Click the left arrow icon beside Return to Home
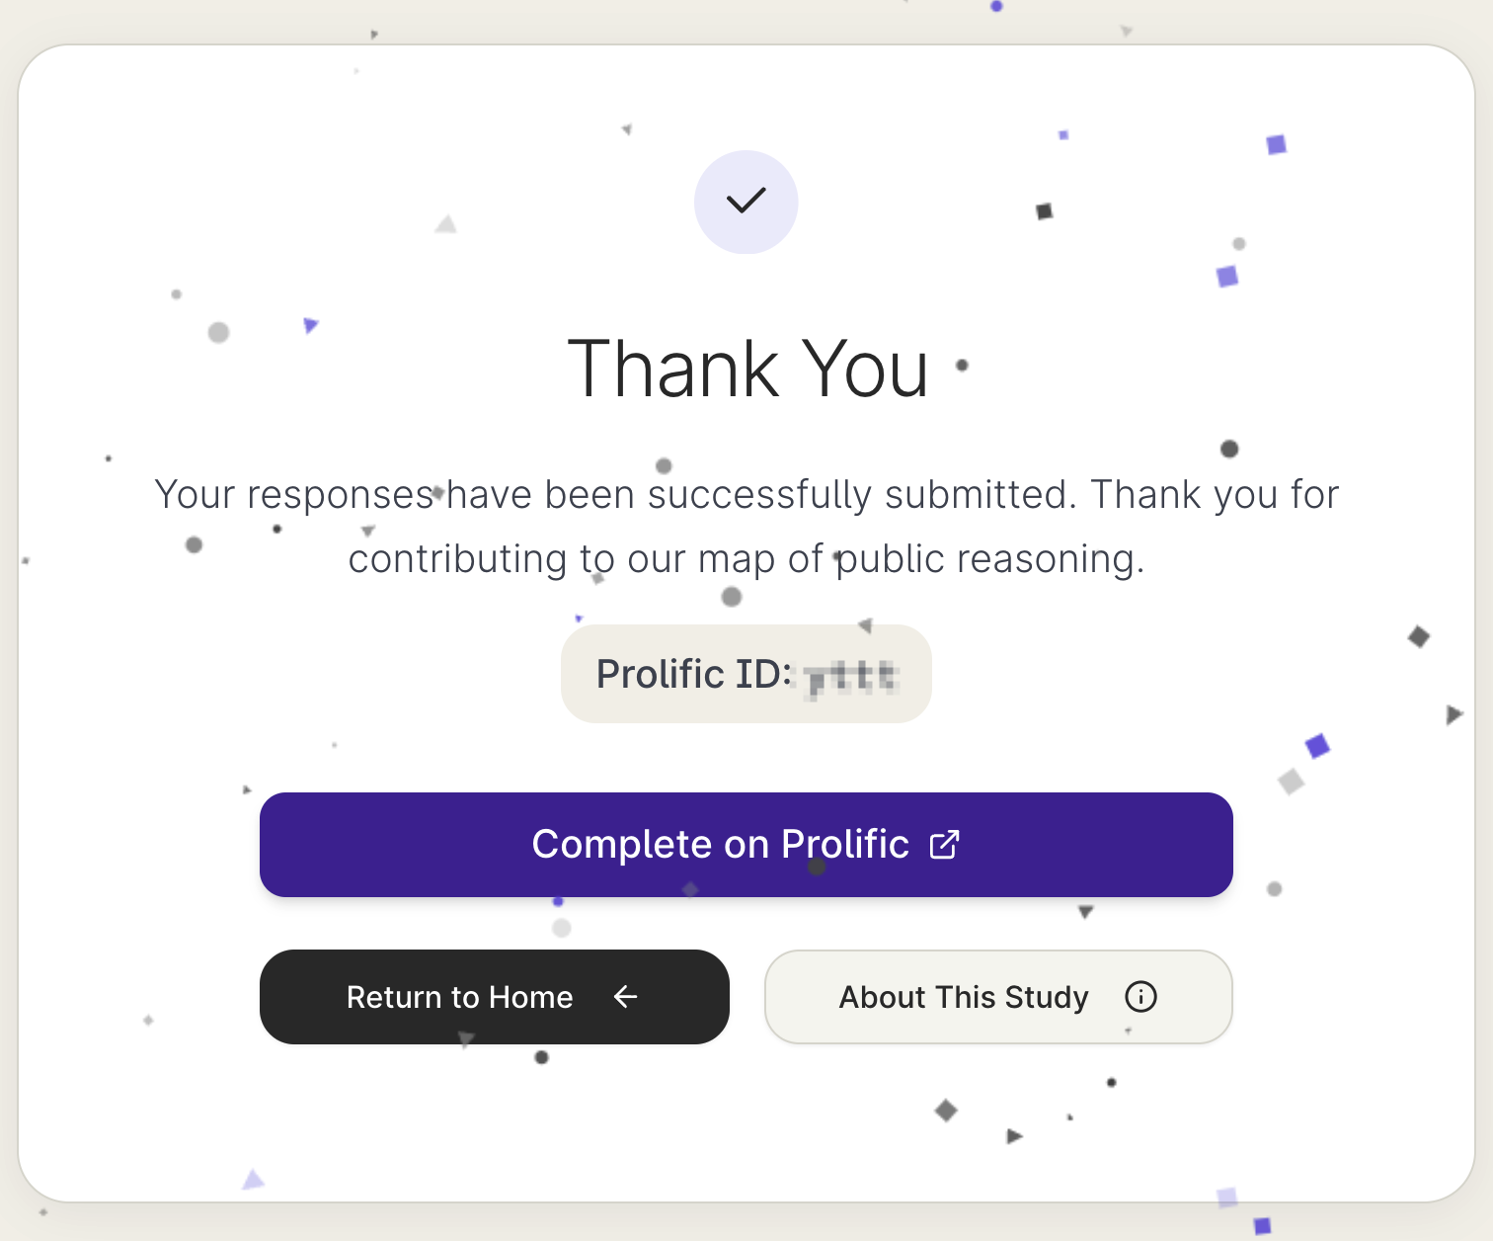The height and width of the screenshot is (1241, 1493). [625, 997]
